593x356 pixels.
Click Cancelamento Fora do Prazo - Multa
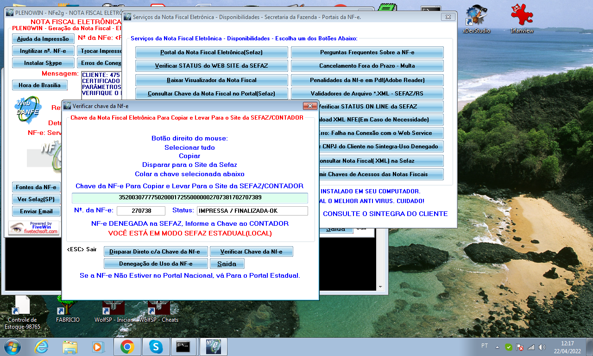coord(367,66)
